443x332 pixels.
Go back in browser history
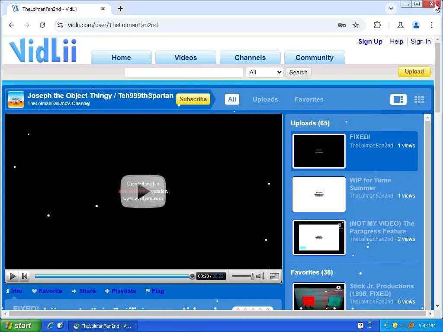coord(11,25)
